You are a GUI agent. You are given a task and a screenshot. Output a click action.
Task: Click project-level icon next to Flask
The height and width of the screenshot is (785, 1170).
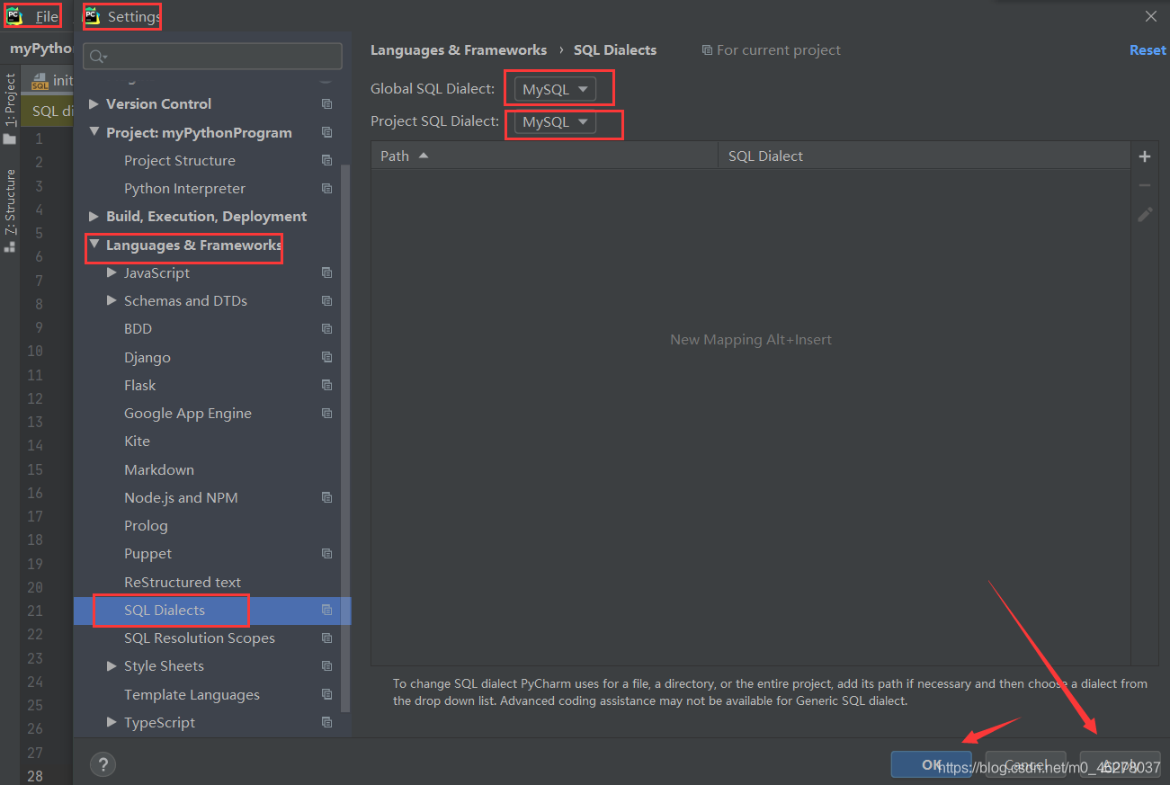point(326,385)
